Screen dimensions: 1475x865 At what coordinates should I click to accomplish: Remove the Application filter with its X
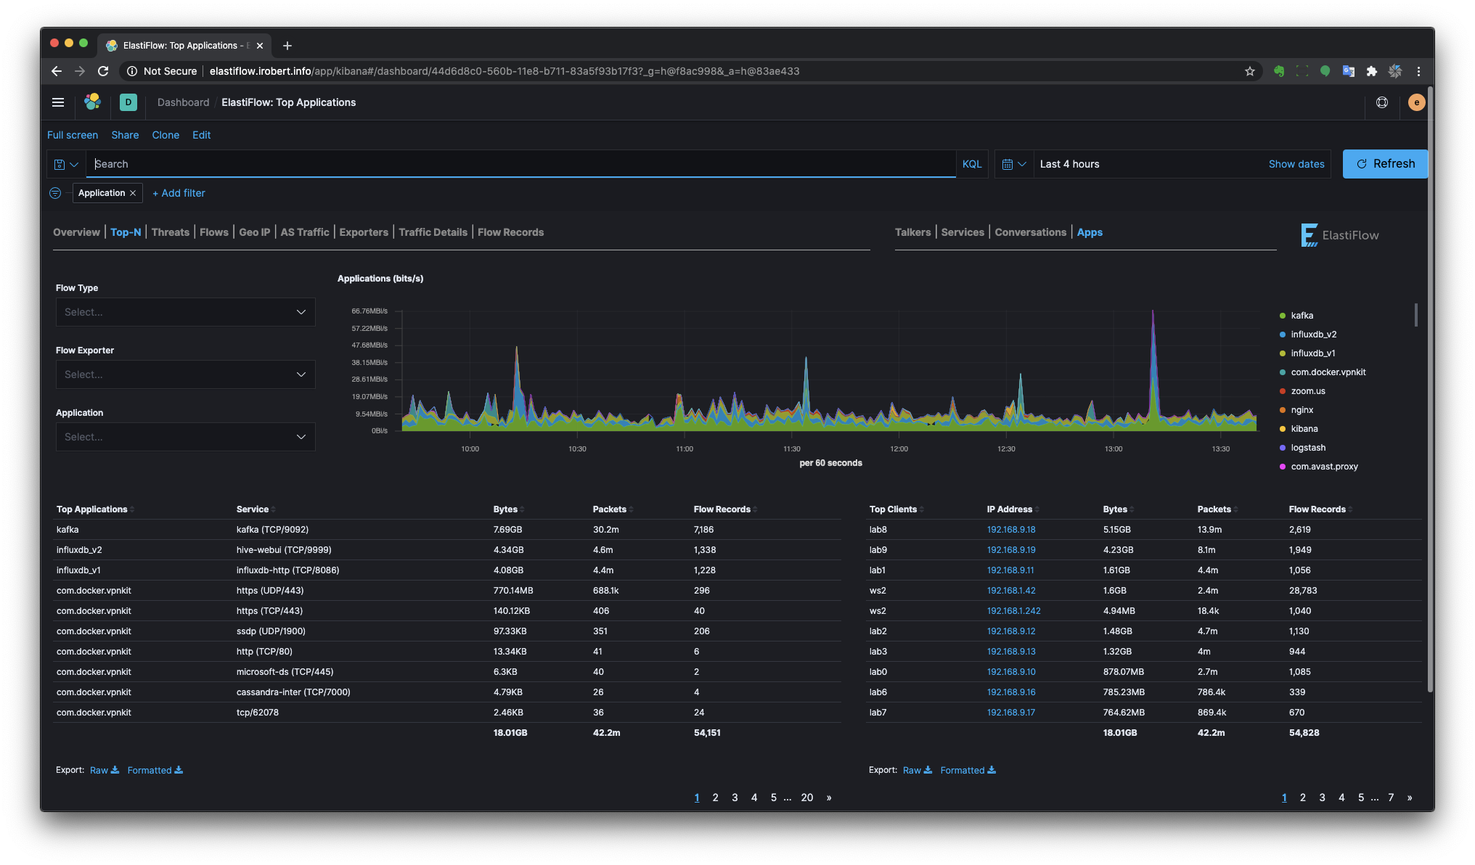pos(133,193)
